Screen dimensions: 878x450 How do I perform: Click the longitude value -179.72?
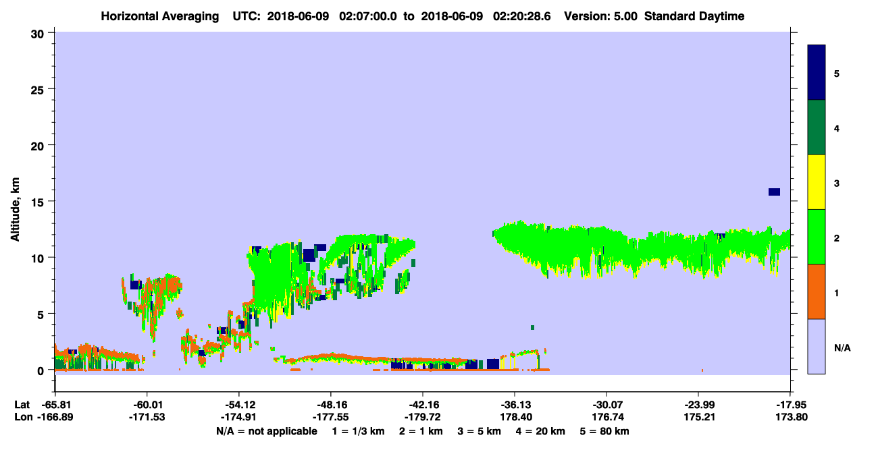tap(422, 417)
